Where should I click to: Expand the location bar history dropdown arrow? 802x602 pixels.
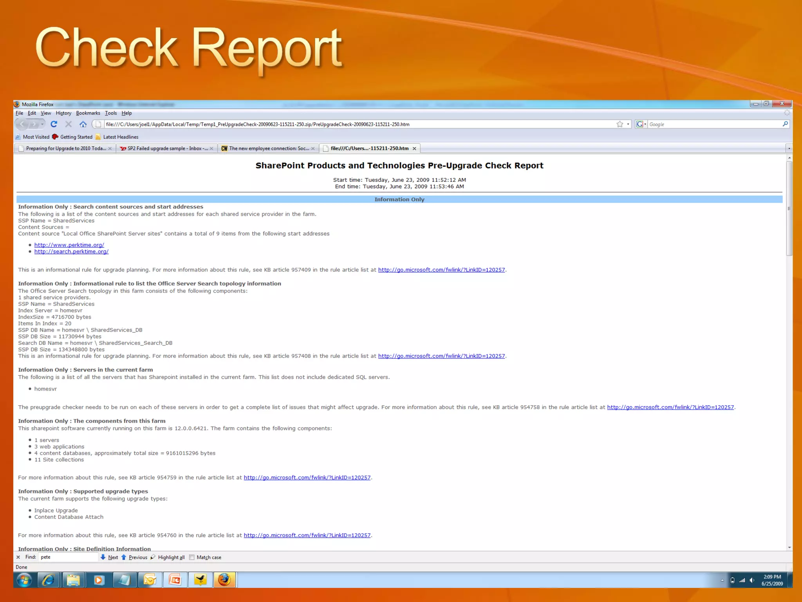pyautogui.click(x=628, y=124)
